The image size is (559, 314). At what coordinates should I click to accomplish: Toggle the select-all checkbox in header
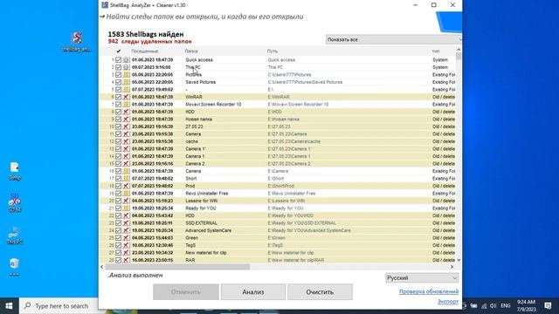(x=119, y=51)
